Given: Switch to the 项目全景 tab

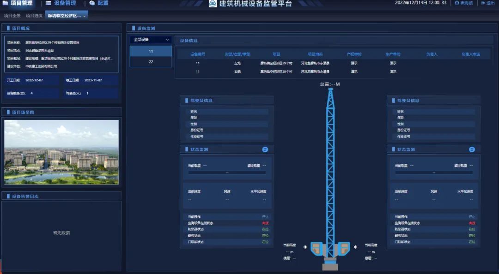Looking at the screenshot, I should 12,16.
